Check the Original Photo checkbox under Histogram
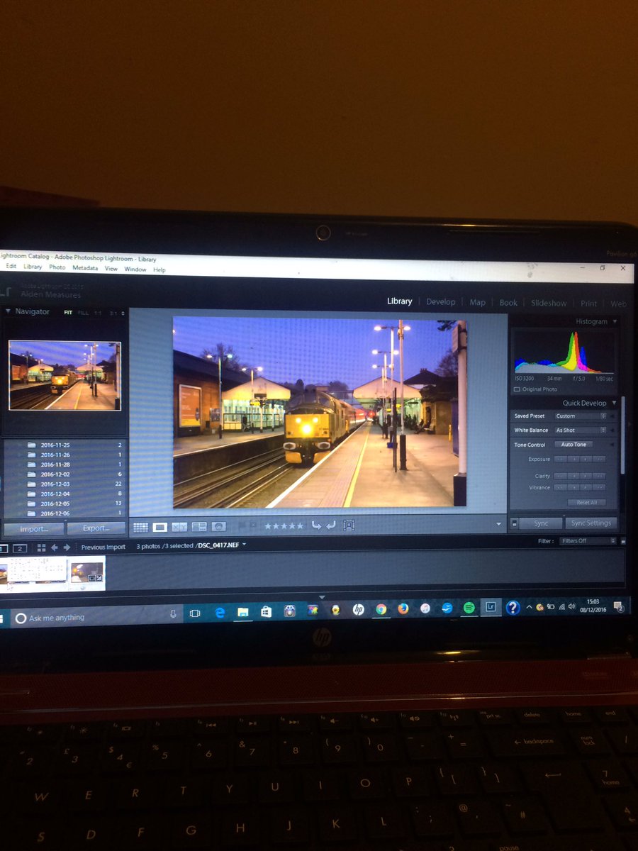Viewport: 638px width, 851px height. pyautogui.click(x=517, y=389)
